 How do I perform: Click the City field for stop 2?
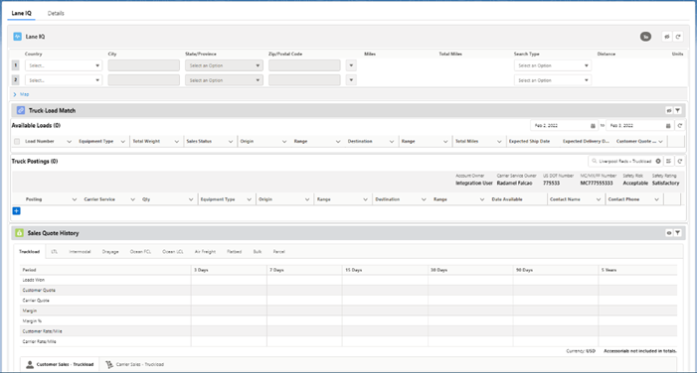[x=143, y=80]
